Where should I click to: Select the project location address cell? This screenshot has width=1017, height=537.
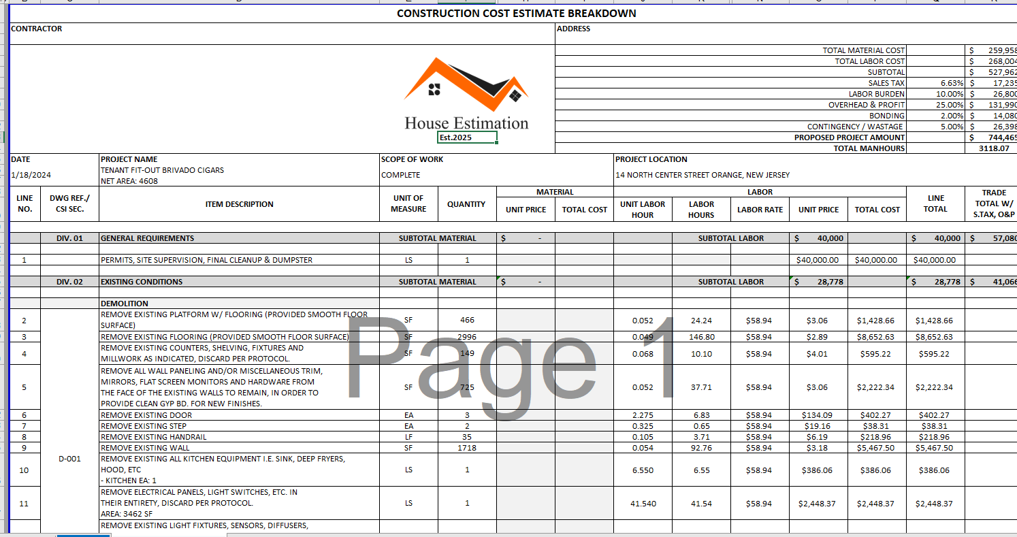tap(703, 175)
